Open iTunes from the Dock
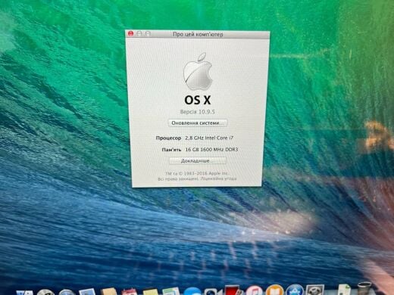 coord(254,290)
